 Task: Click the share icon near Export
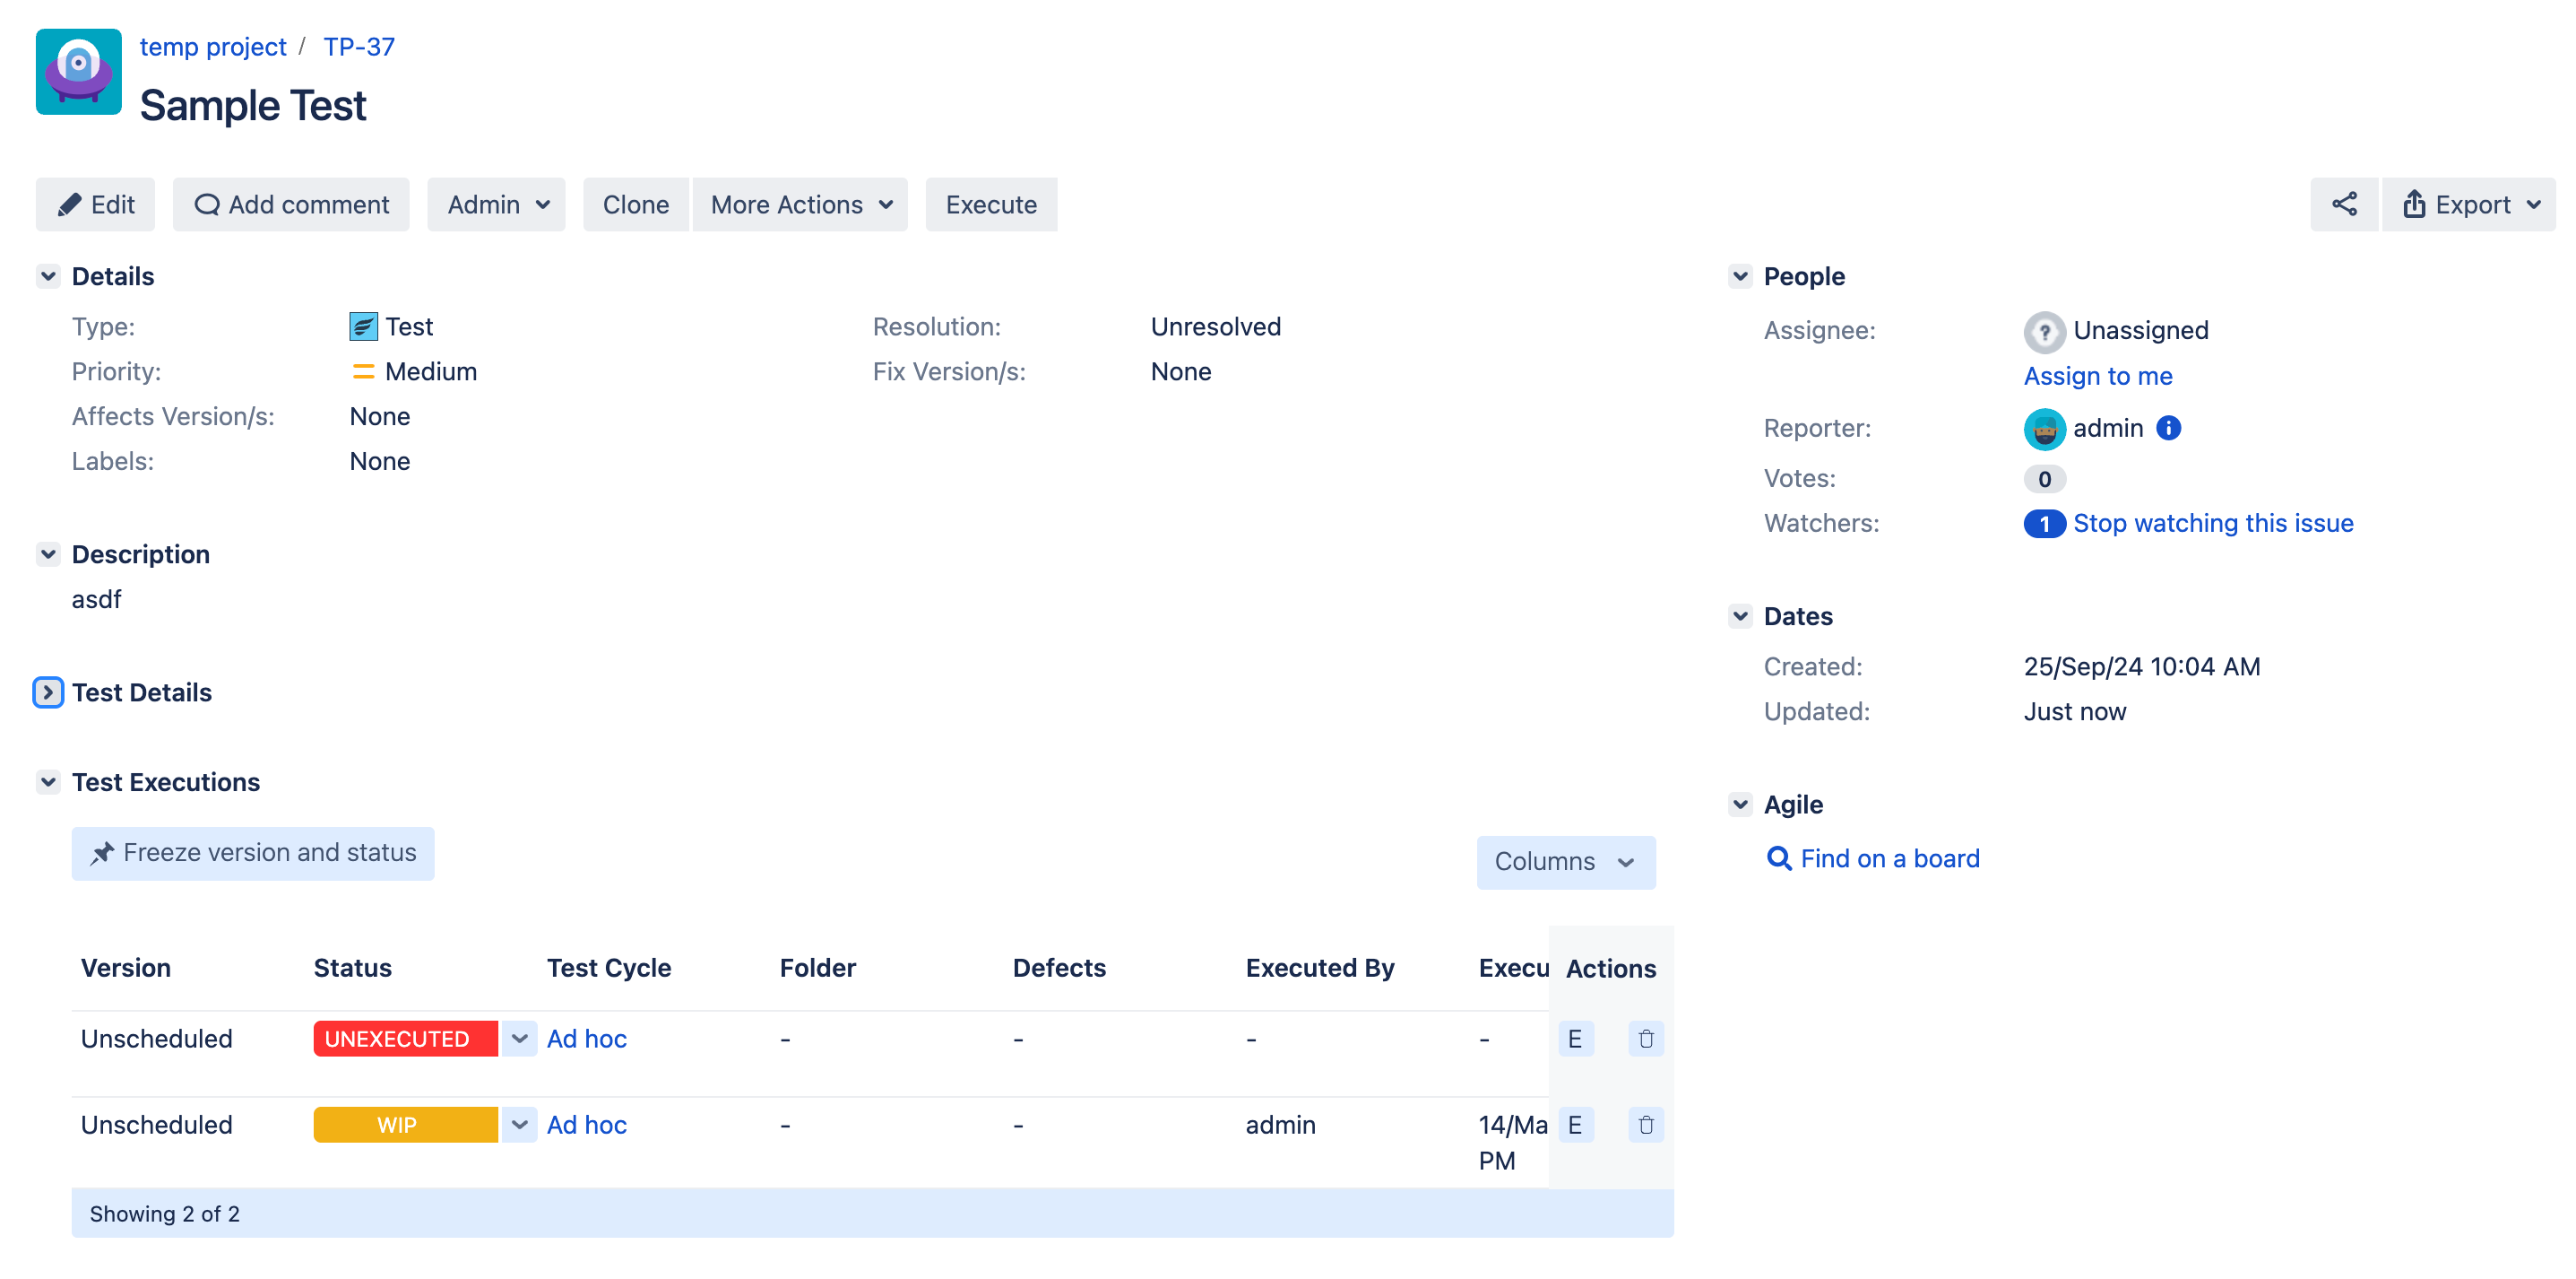click(2344, 204)
